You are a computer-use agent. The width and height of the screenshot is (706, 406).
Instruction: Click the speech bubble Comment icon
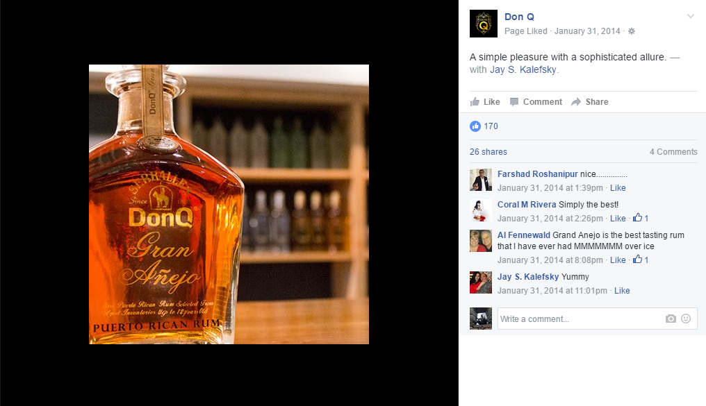click(x=514, y=101)
